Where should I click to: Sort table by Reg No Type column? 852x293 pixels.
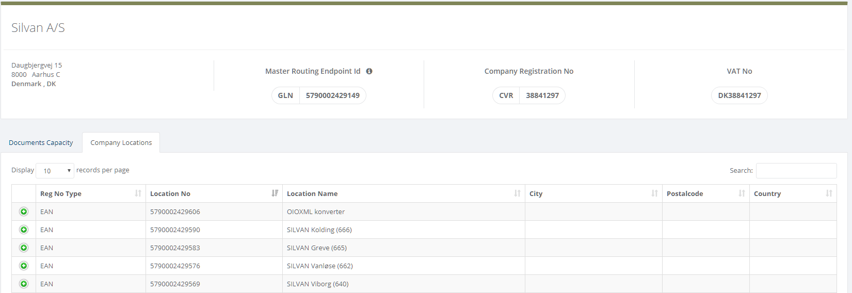(91, 193)
